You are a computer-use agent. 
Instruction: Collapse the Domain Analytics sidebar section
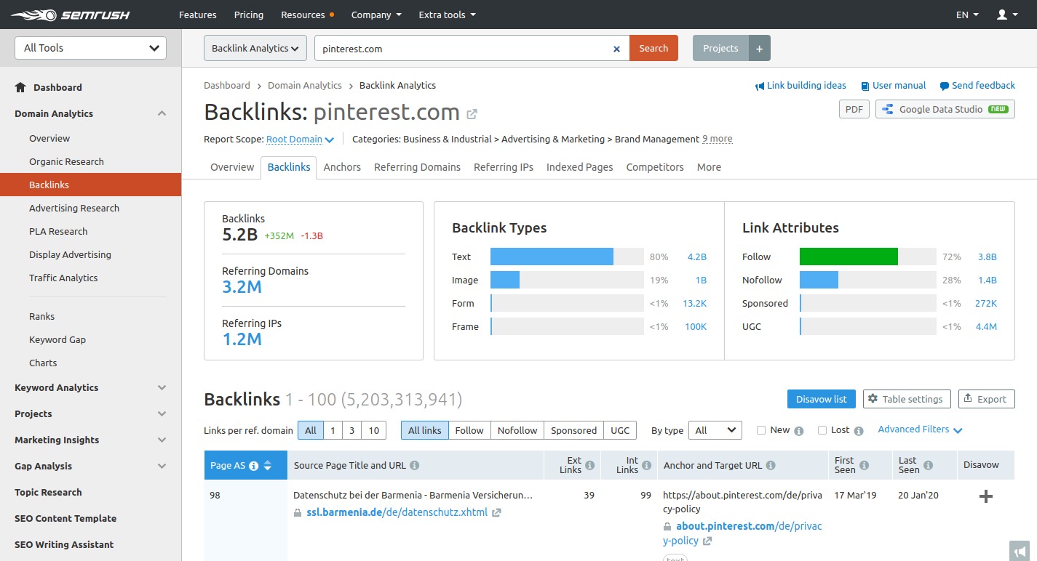click(x=162, y=113)
